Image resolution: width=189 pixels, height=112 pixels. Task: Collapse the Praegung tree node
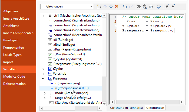pos(43,78)
